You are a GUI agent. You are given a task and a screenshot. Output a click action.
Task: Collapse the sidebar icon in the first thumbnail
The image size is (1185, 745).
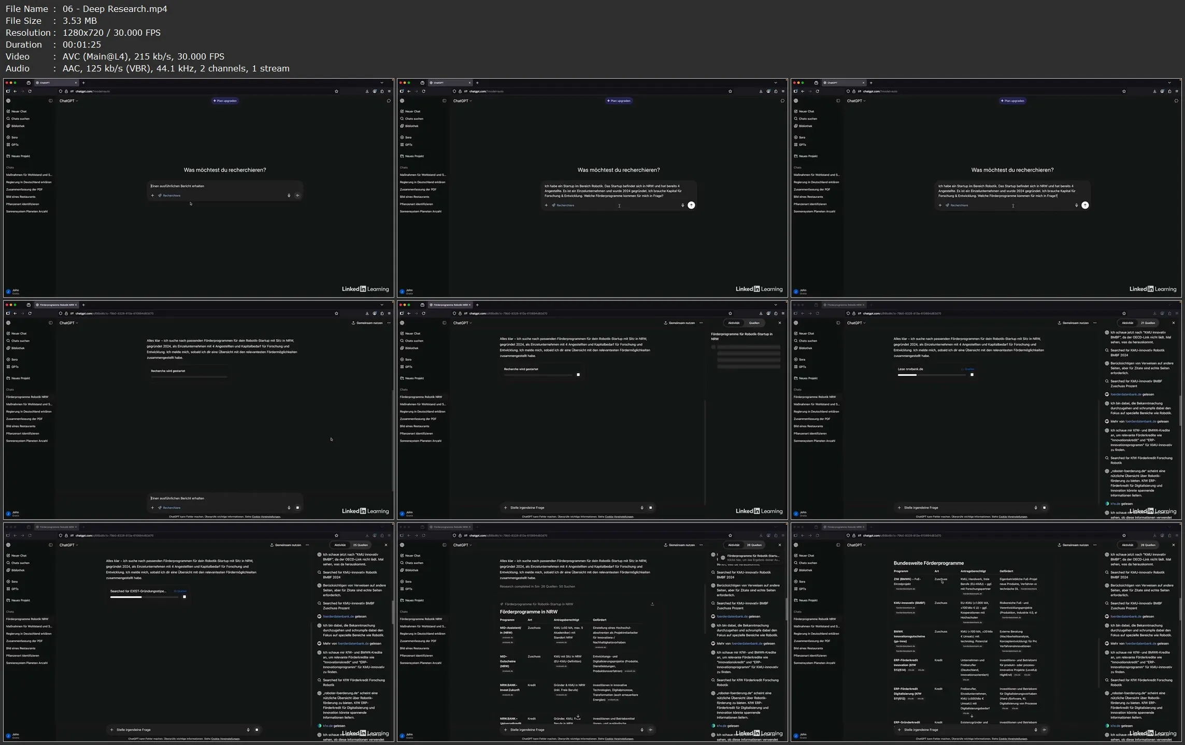coord(50,101)
